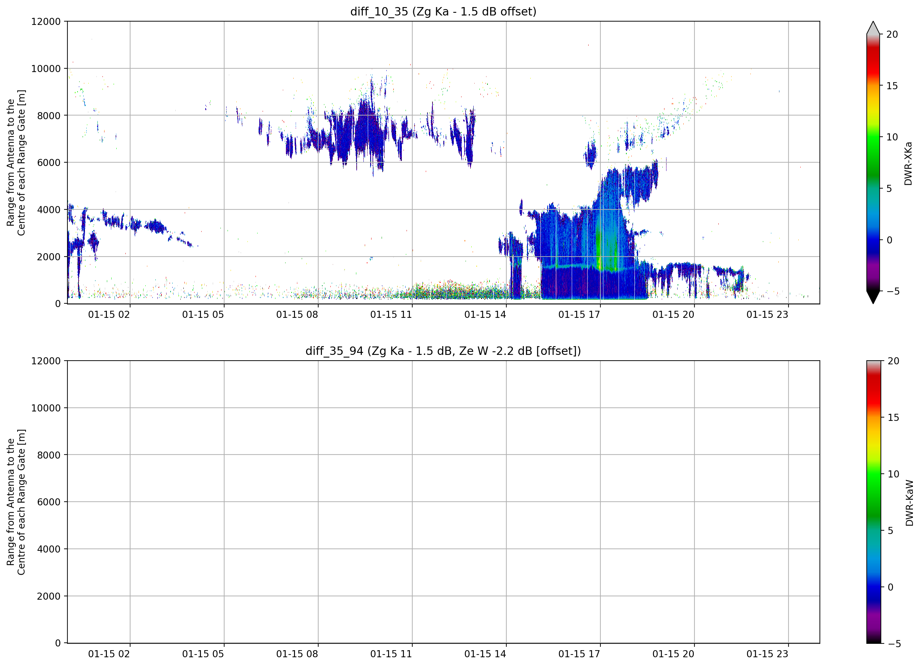This screenshot has height=666, width=921.
Task: Click "01-15 05" under the diff_35_94 plot
Action: (x=203, y=654)
